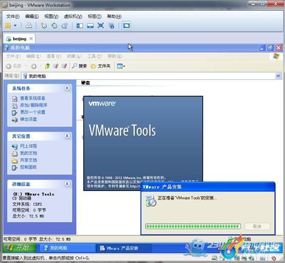Open 我的文档 link

coord(28,153)
